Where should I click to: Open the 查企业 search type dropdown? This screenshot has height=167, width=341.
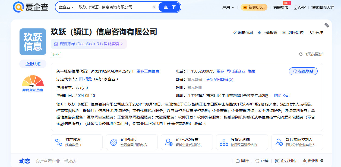point(66,7)
